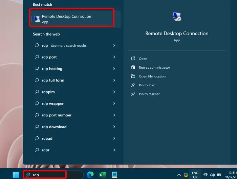Select the 'rdpplm' web suggestion
The height and width of the screenshot is (179, 237).
[x=76, y=92]
